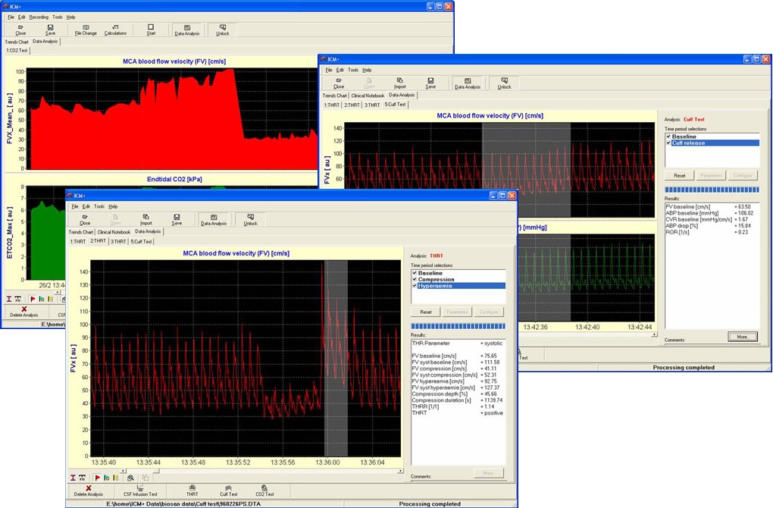The height and width of the screenshot is (508, 773).
Task: Click the Import icon in the THRT window
Action: (146, 219)
